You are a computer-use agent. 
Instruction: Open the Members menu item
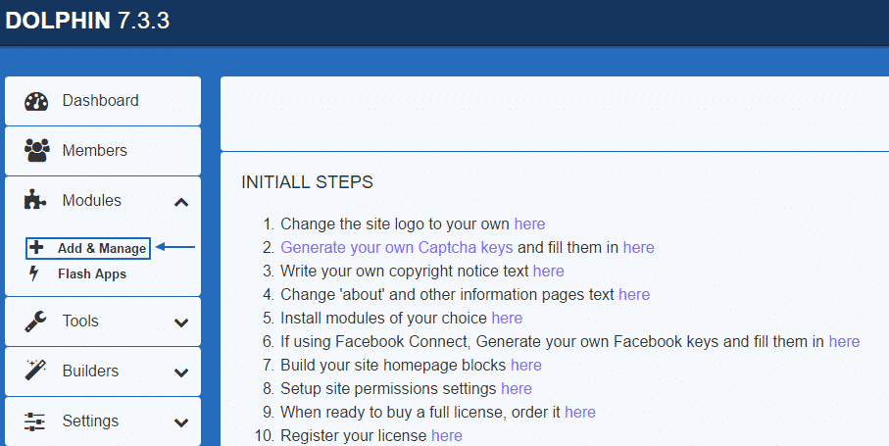pos(103,151)
